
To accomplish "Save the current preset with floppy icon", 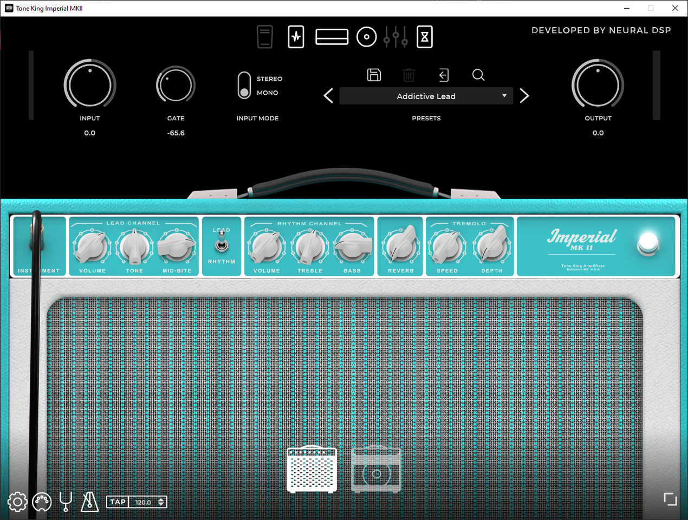I will 374,75.
